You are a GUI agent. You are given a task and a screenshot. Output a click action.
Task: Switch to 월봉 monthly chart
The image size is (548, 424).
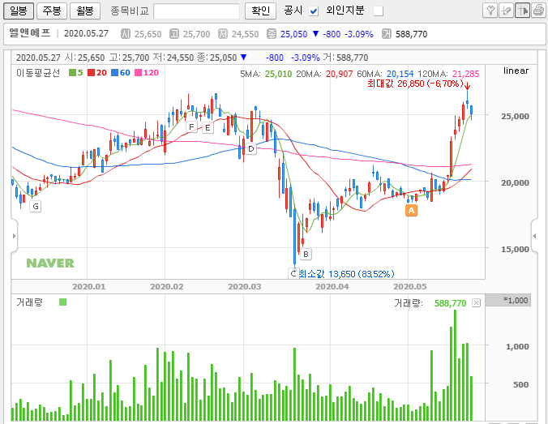pos(85,11)
